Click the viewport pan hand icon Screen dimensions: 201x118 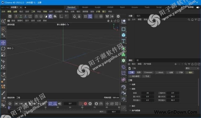click(108, 21)
